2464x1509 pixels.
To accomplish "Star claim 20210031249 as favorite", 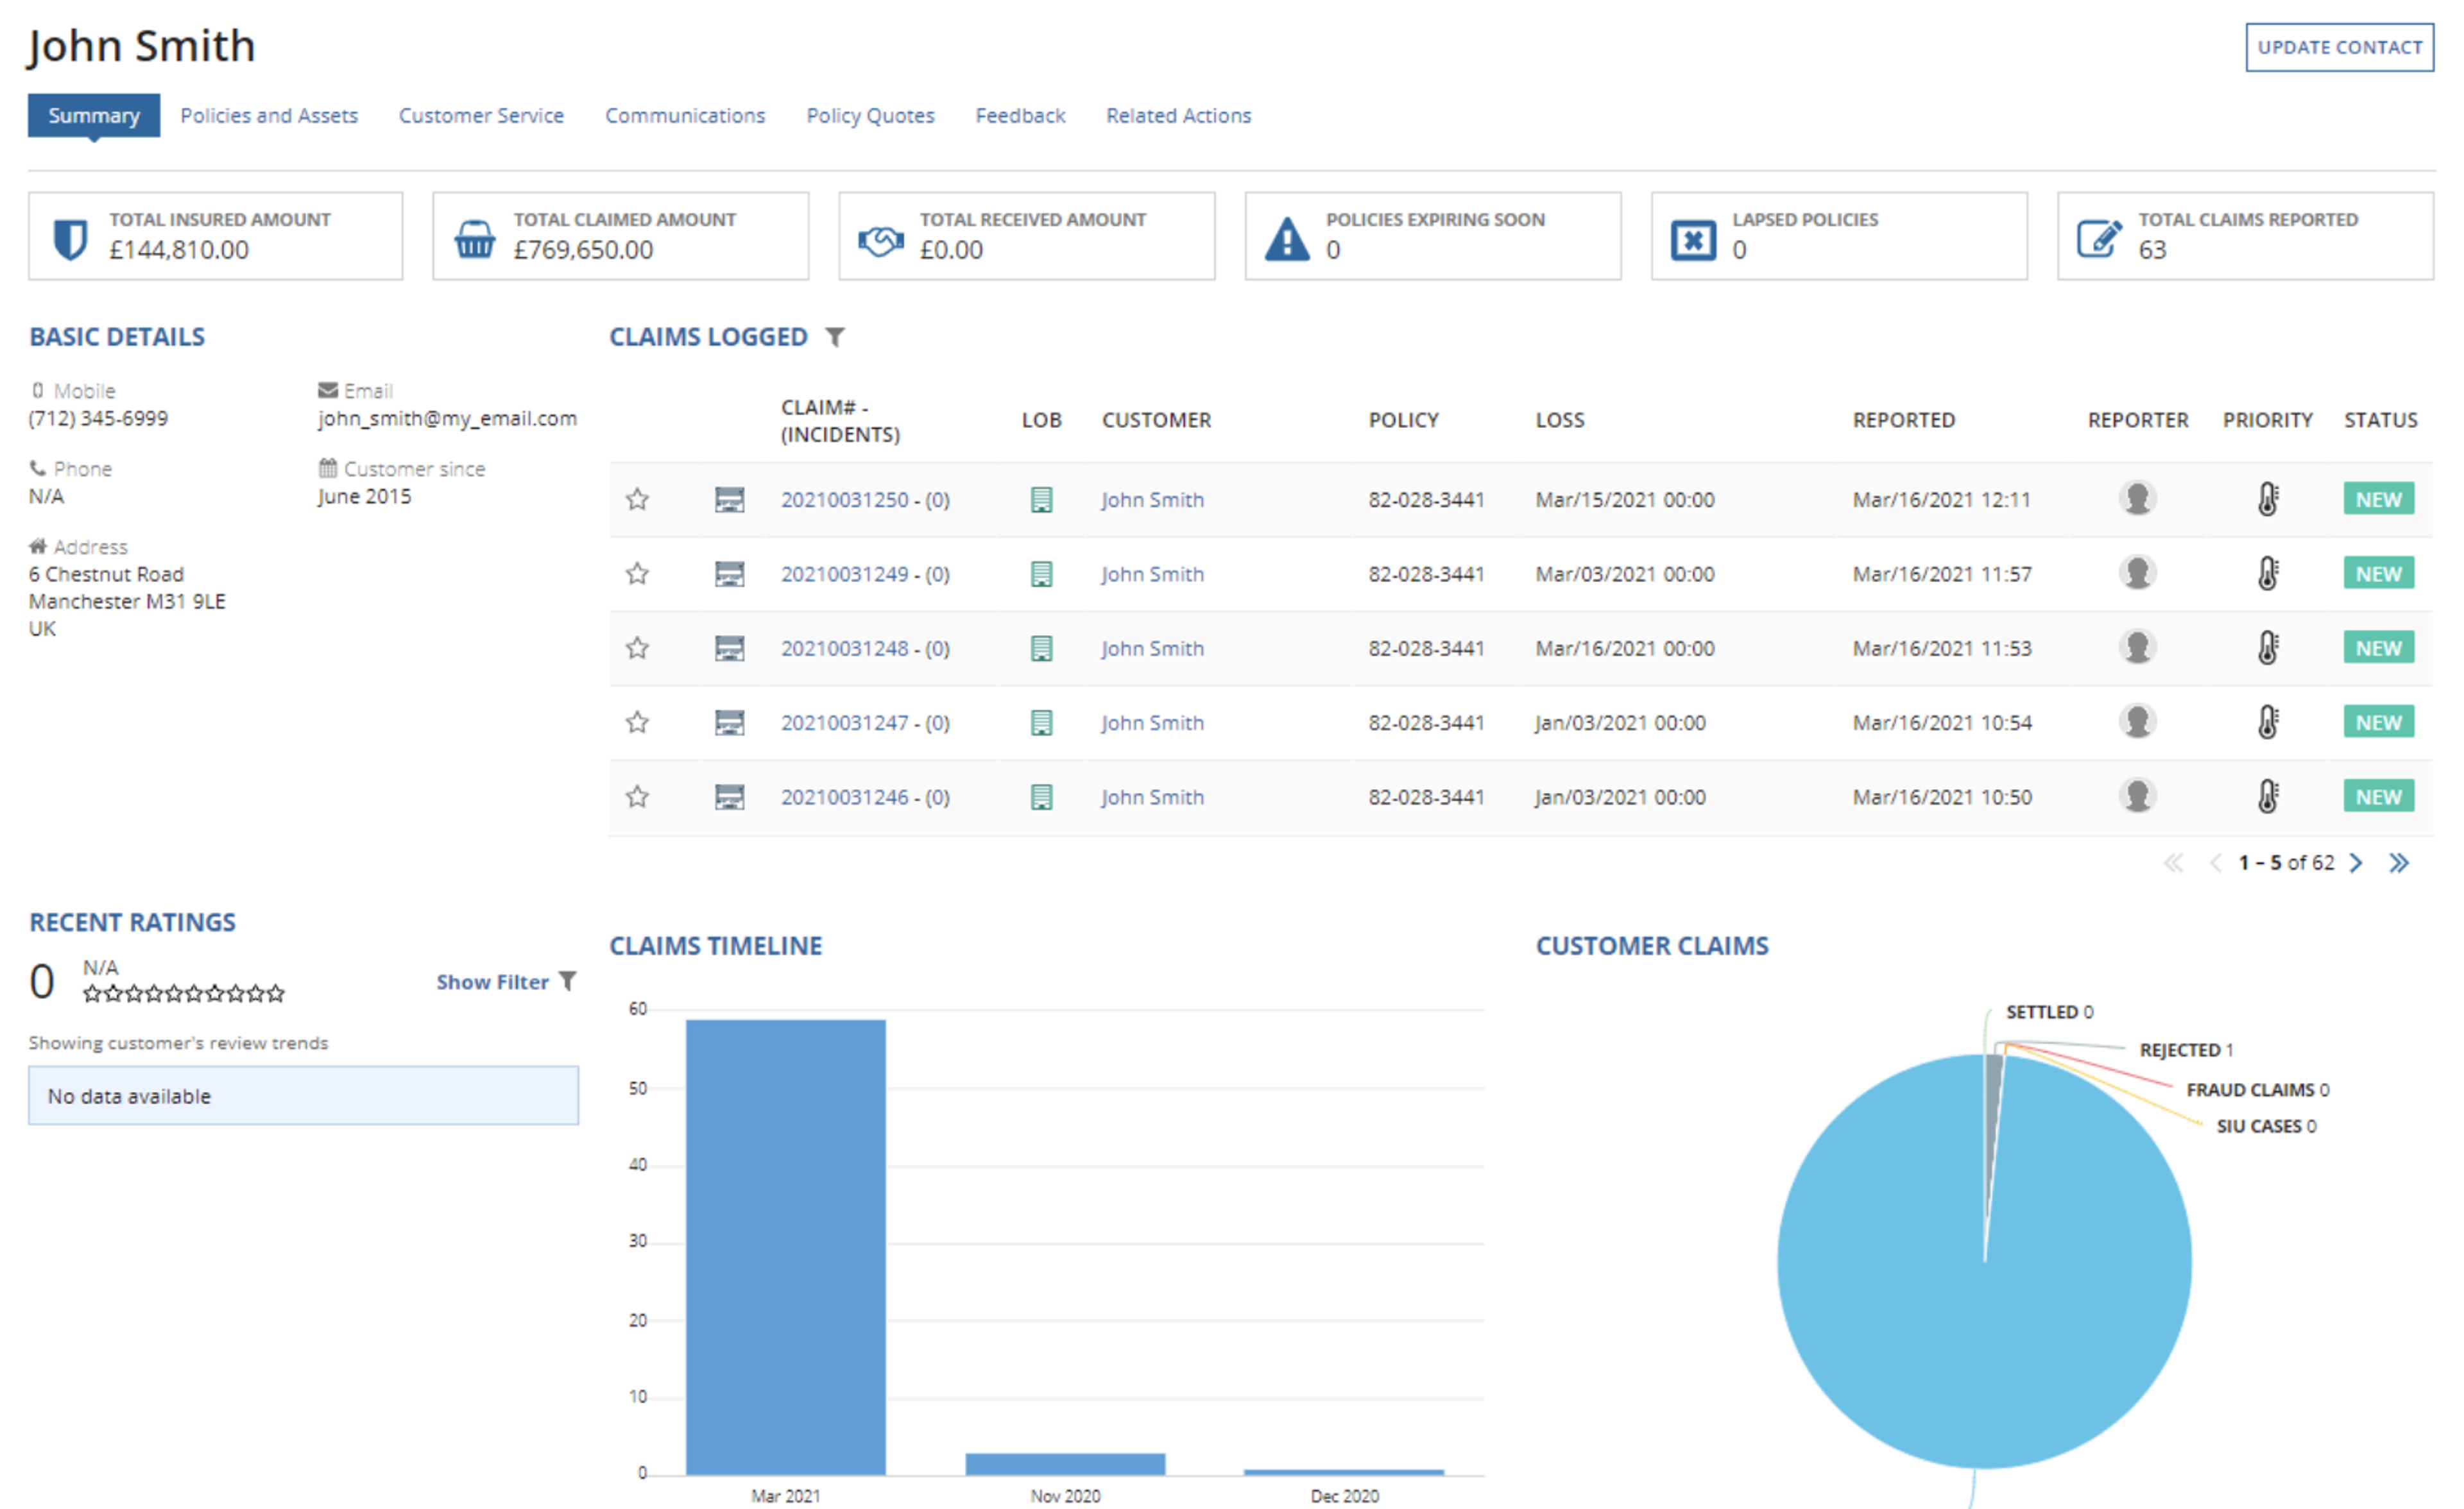I will [638, 574].
